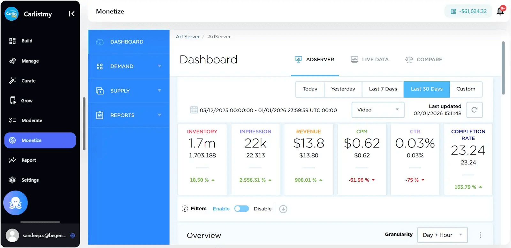
Task: Switch to the COMPARE tab
Action: coord(423,59)
